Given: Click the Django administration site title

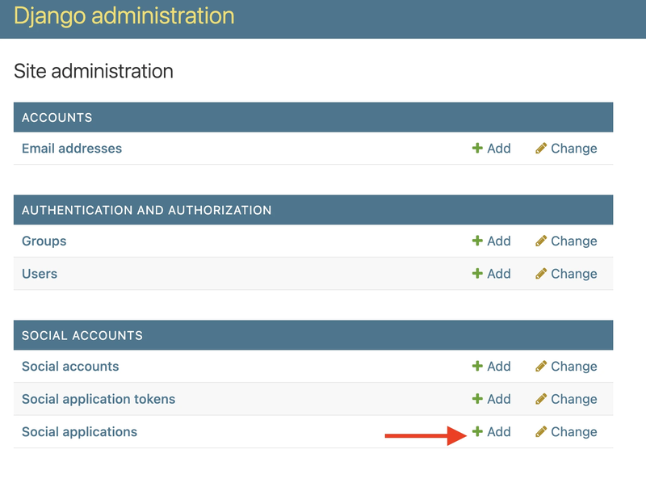Looking at the screenshot, I should (x=124, y=15).
